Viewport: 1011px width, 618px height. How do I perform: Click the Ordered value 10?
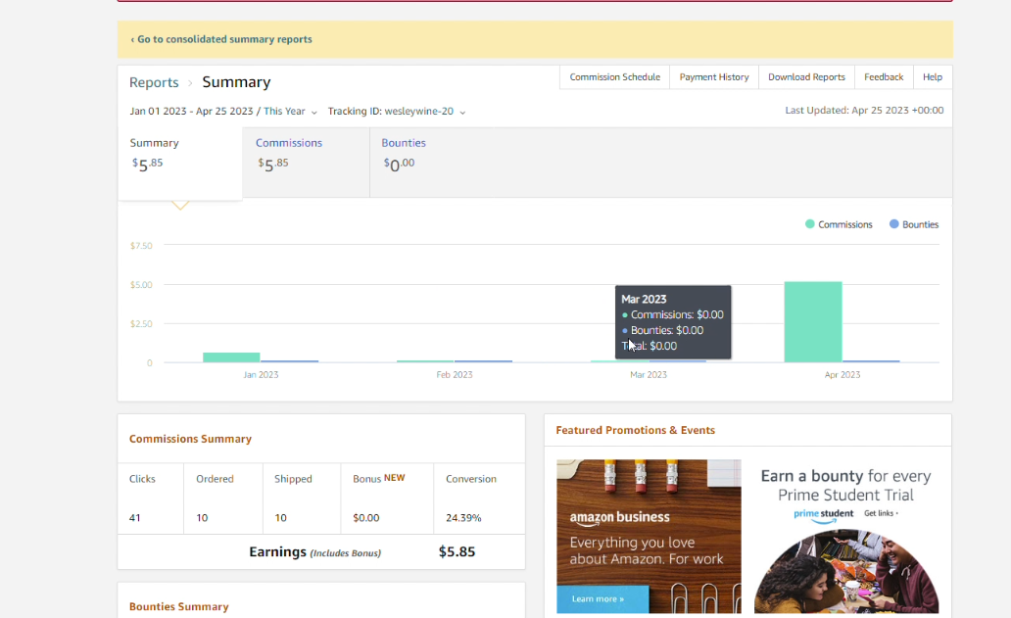[202, 517]
